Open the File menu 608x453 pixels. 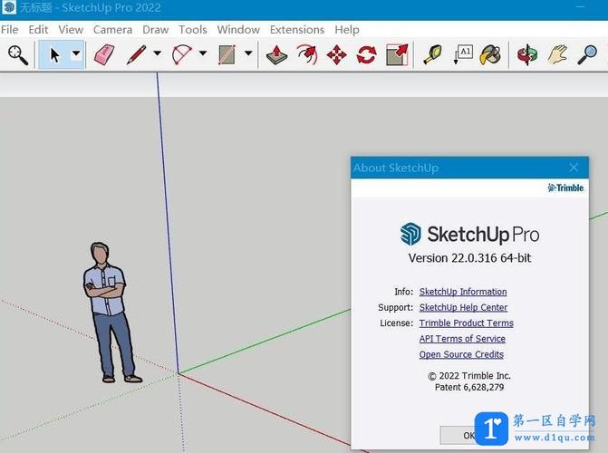(9, 30)
